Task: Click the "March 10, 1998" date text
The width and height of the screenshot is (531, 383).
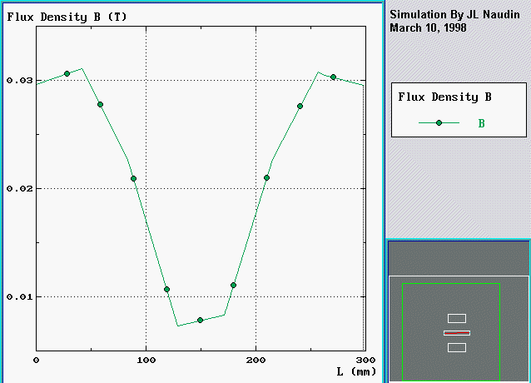Action: tap(428, 27)
